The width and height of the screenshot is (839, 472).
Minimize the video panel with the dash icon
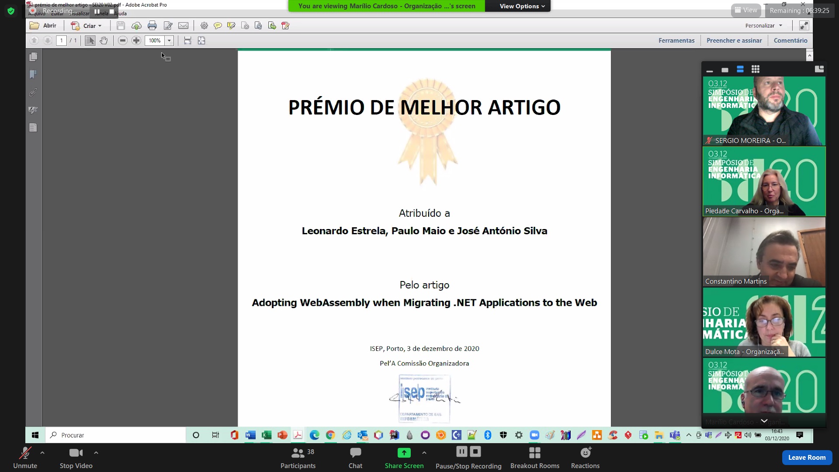(710, 70)
